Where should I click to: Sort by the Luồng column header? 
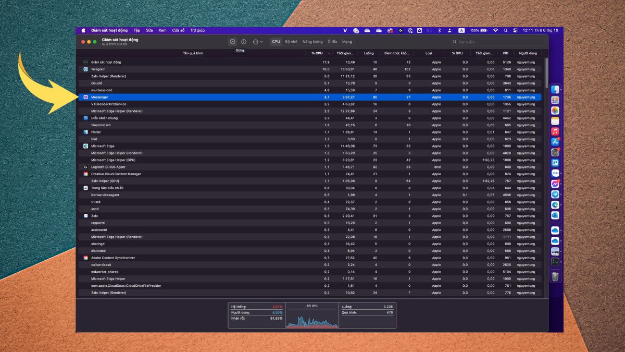click(x=369, y=53)
